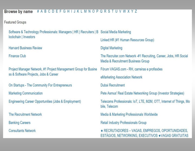Browse groups starting with letter U

pos(116,11)
